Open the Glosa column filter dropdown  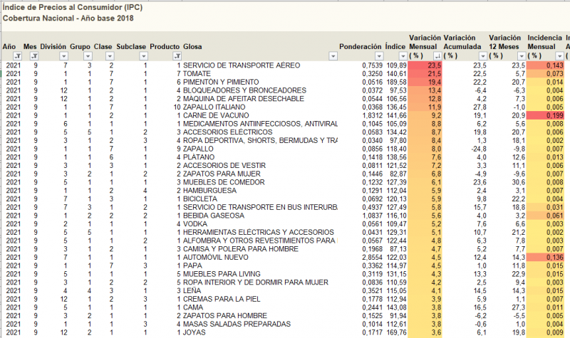(x=331, y=56)
